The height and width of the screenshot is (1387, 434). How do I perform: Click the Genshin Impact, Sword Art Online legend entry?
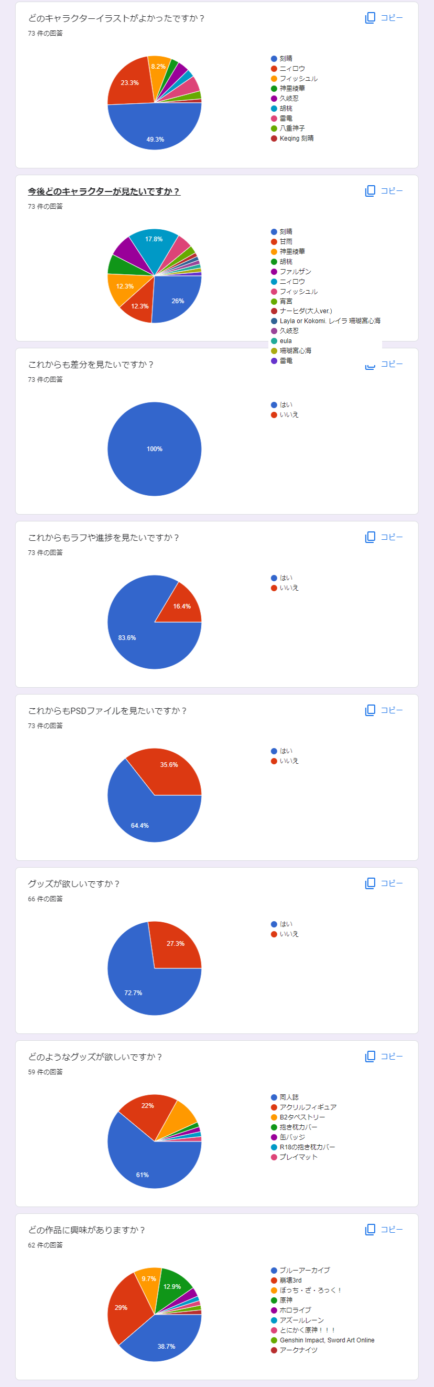327,1341
